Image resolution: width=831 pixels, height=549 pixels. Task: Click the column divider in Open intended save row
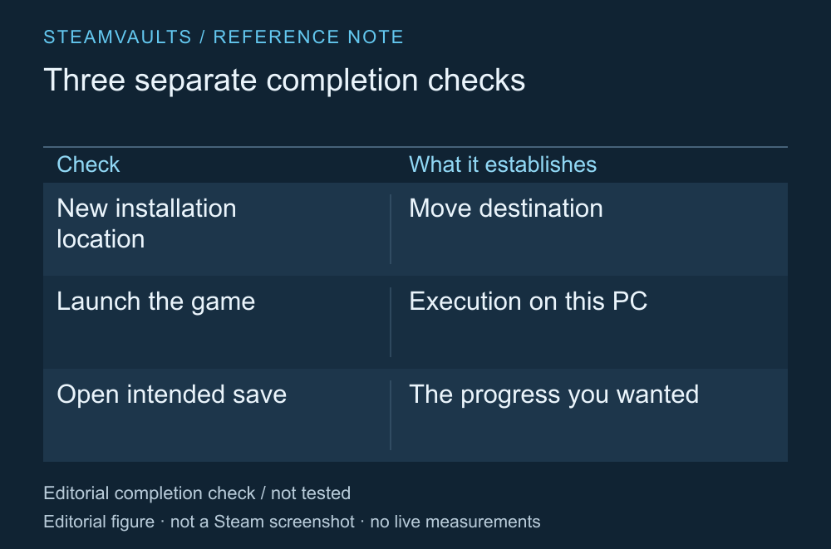tap(391, 415)
